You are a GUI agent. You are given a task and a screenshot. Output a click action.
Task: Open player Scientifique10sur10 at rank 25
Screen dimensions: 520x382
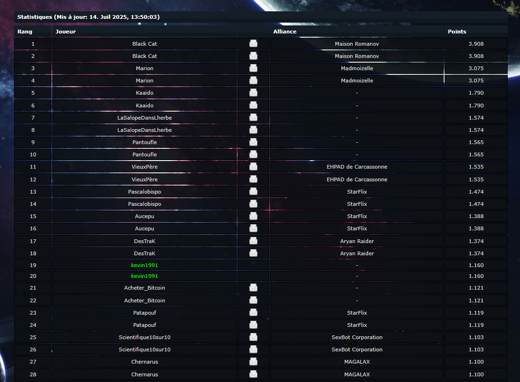click(x=145, y=337)
